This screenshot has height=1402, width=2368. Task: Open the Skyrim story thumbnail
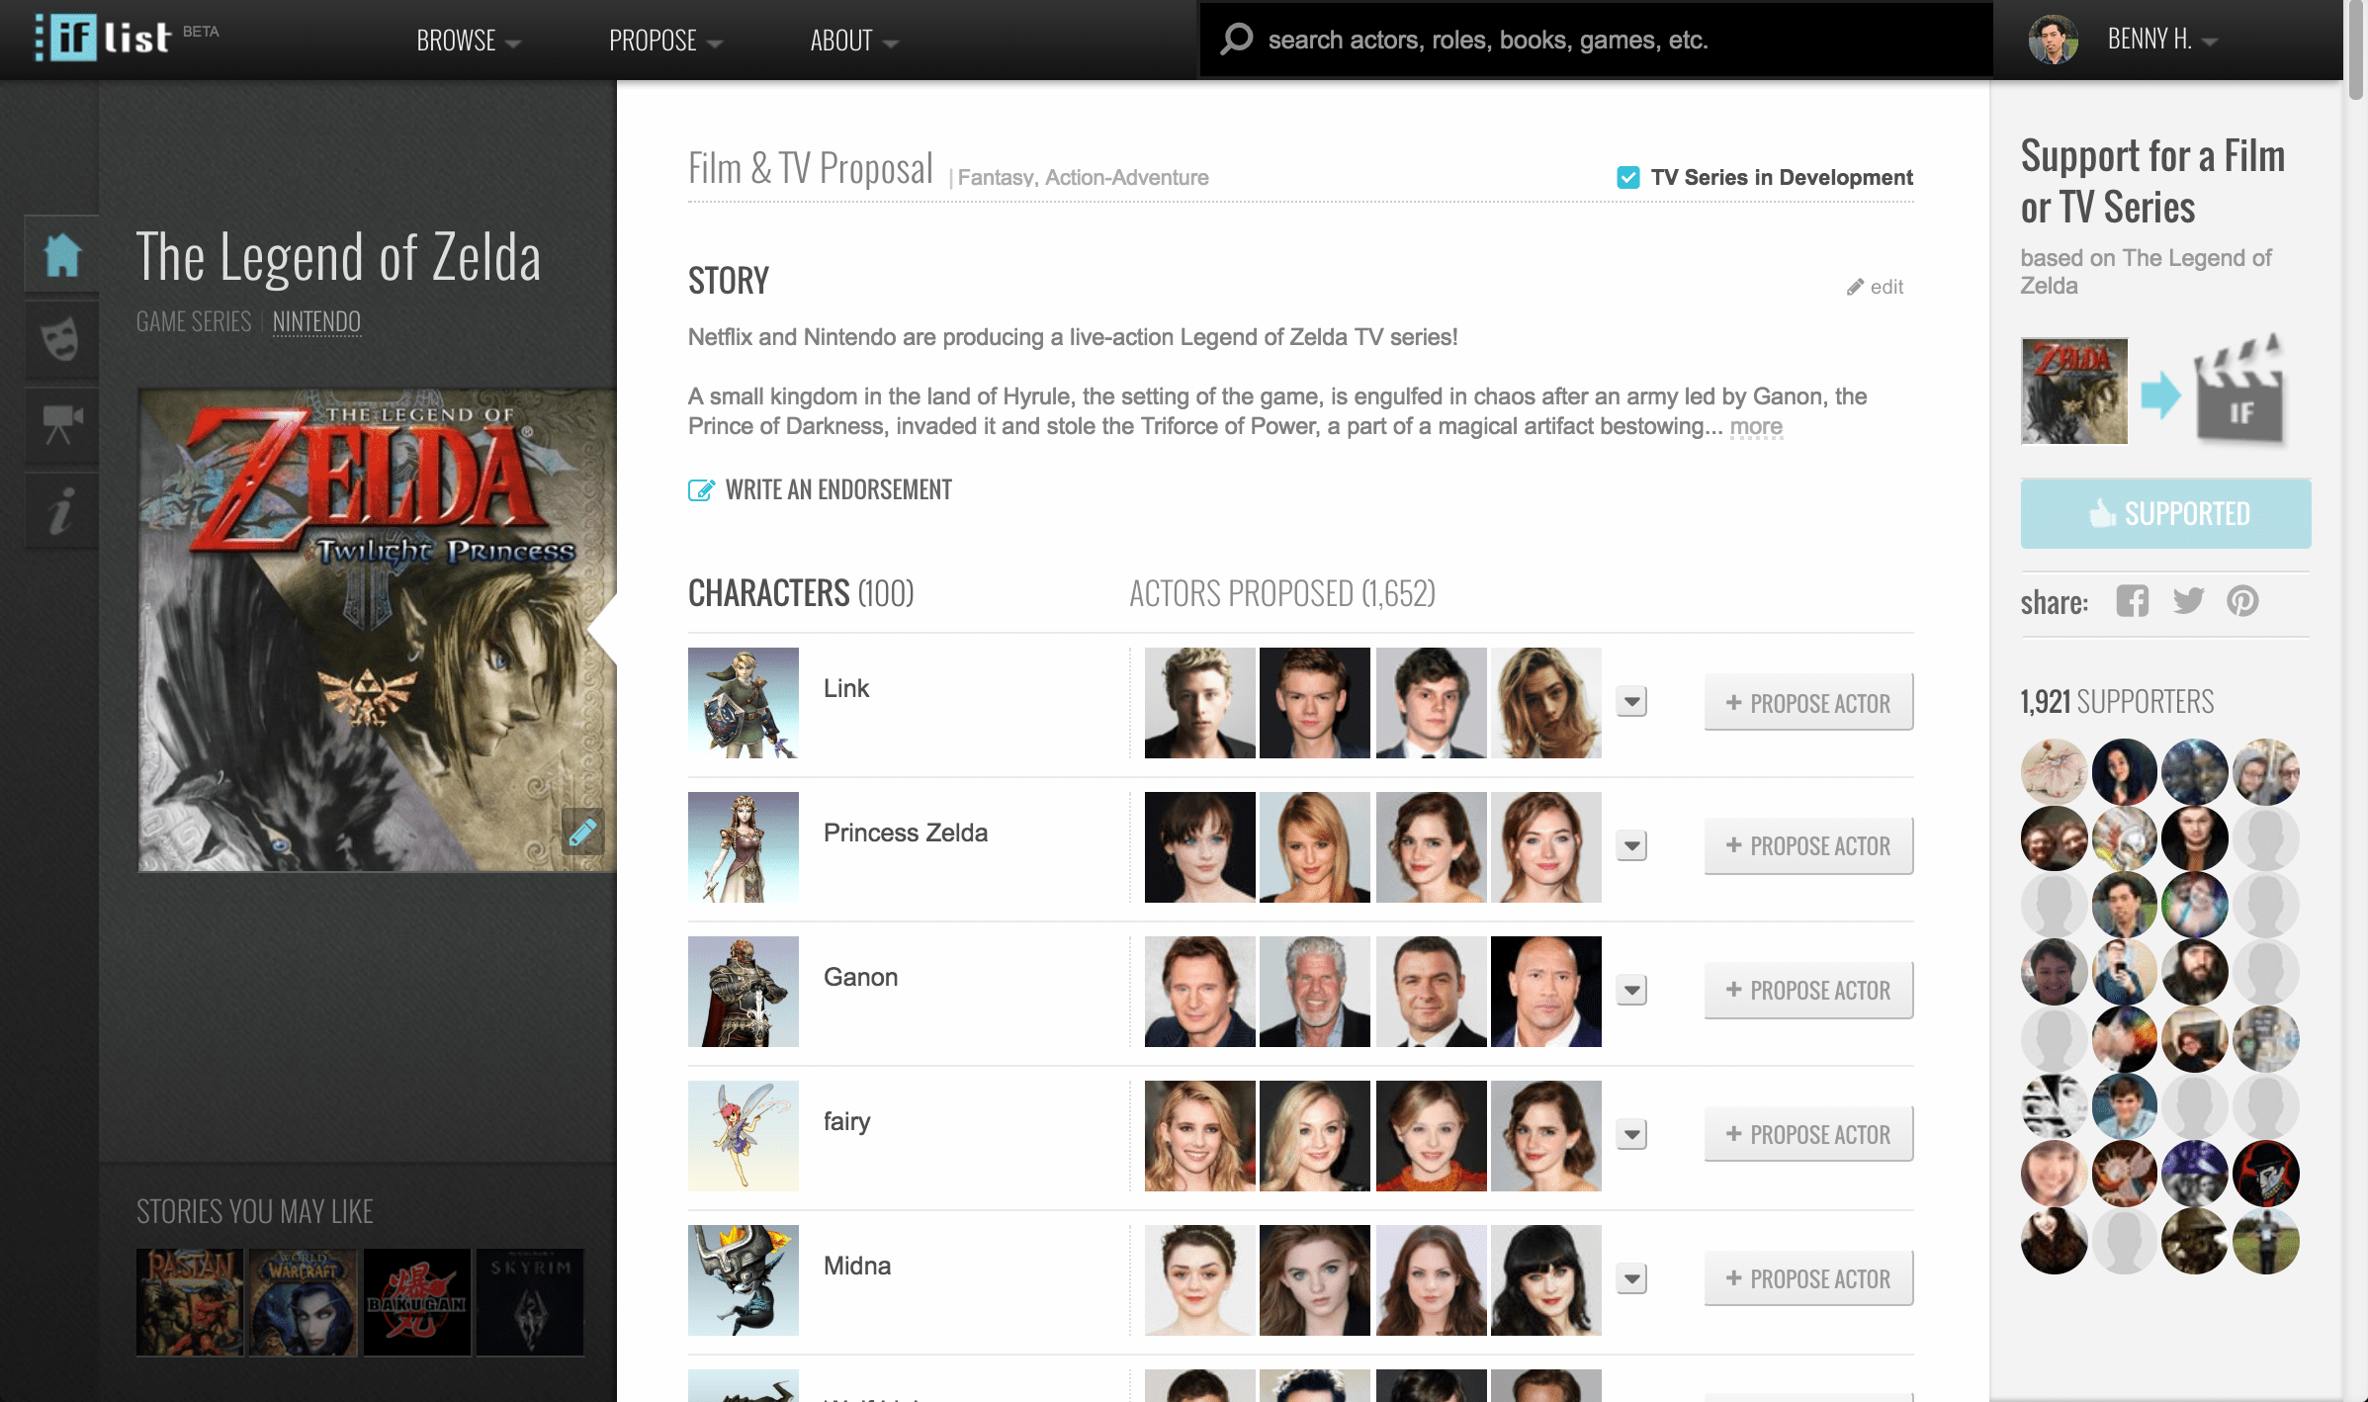pyautogui.click(x=530, y=1301)
